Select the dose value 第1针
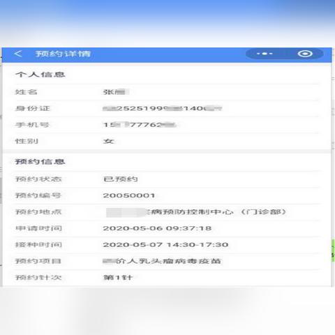335x335 pixels. coord(118,278)
